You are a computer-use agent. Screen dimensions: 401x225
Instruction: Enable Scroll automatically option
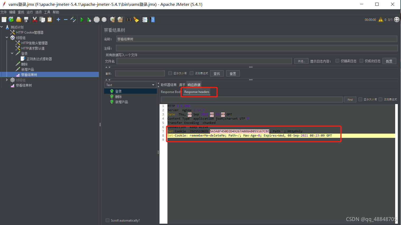pyautogui.click(x=108, y=220)
